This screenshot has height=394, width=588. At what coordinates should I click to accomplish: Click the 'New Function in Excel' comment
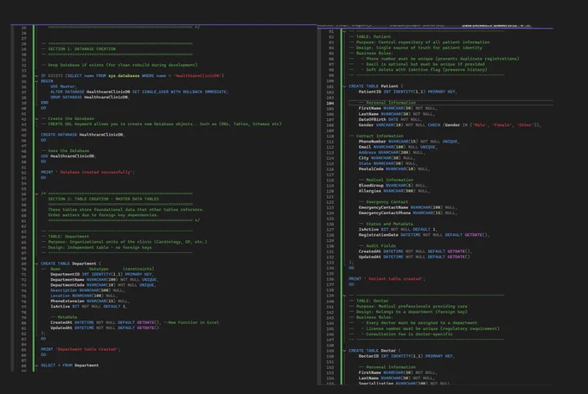click(191, 322)
